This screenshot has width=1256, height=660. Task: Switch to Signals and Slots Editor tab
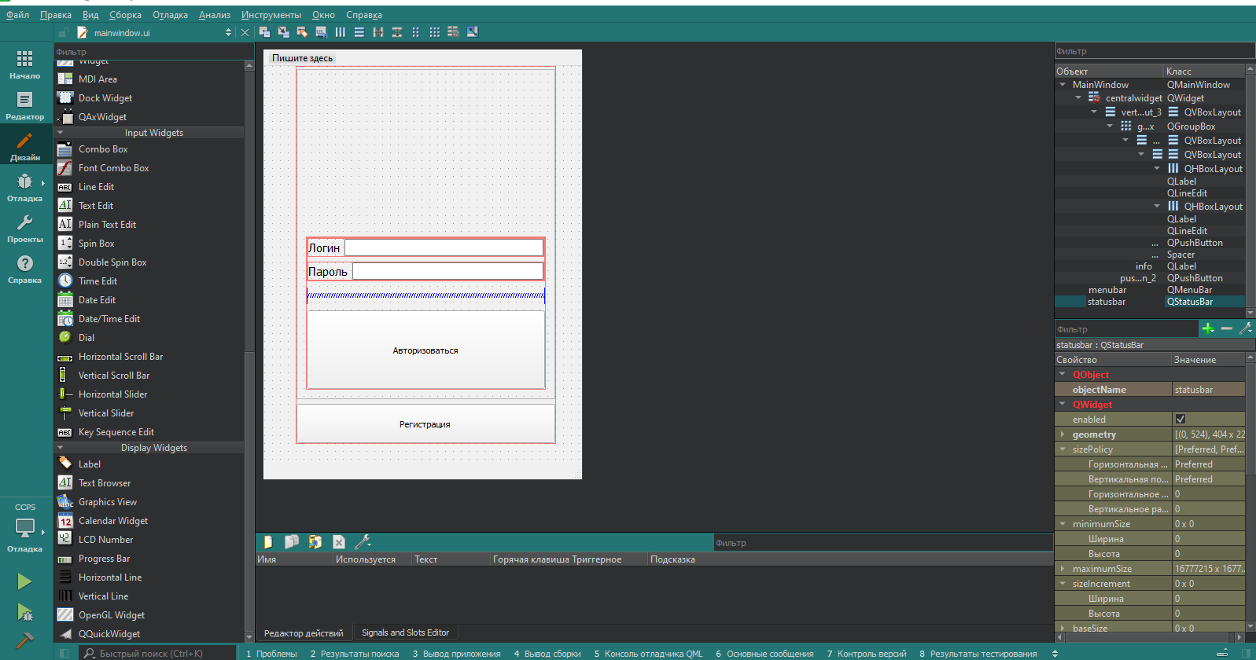tap(405, 632)
